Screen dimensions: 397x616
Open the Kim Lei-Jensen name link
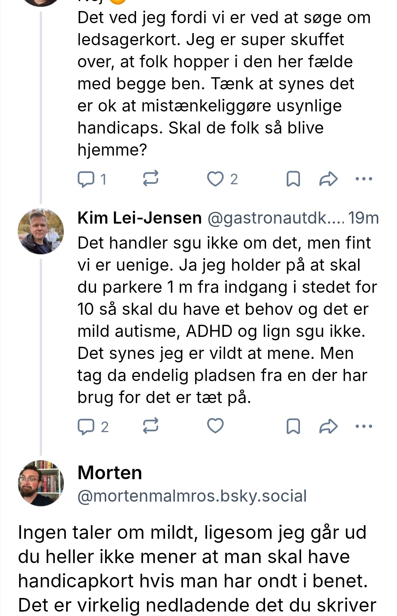coord(139,218)
